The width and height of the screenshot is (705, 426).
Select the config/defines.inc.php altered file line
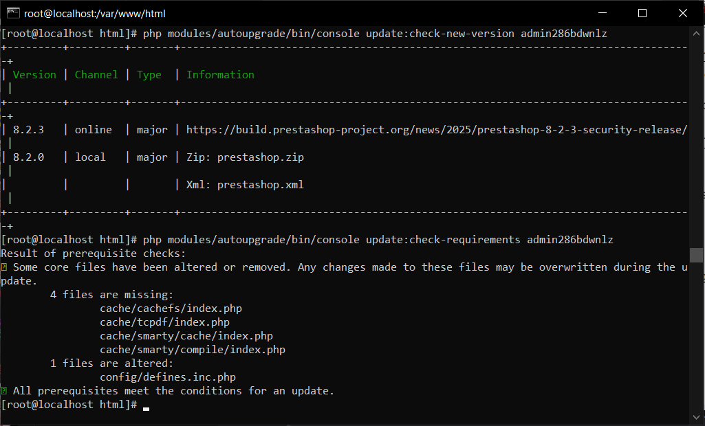pos(167,377)
